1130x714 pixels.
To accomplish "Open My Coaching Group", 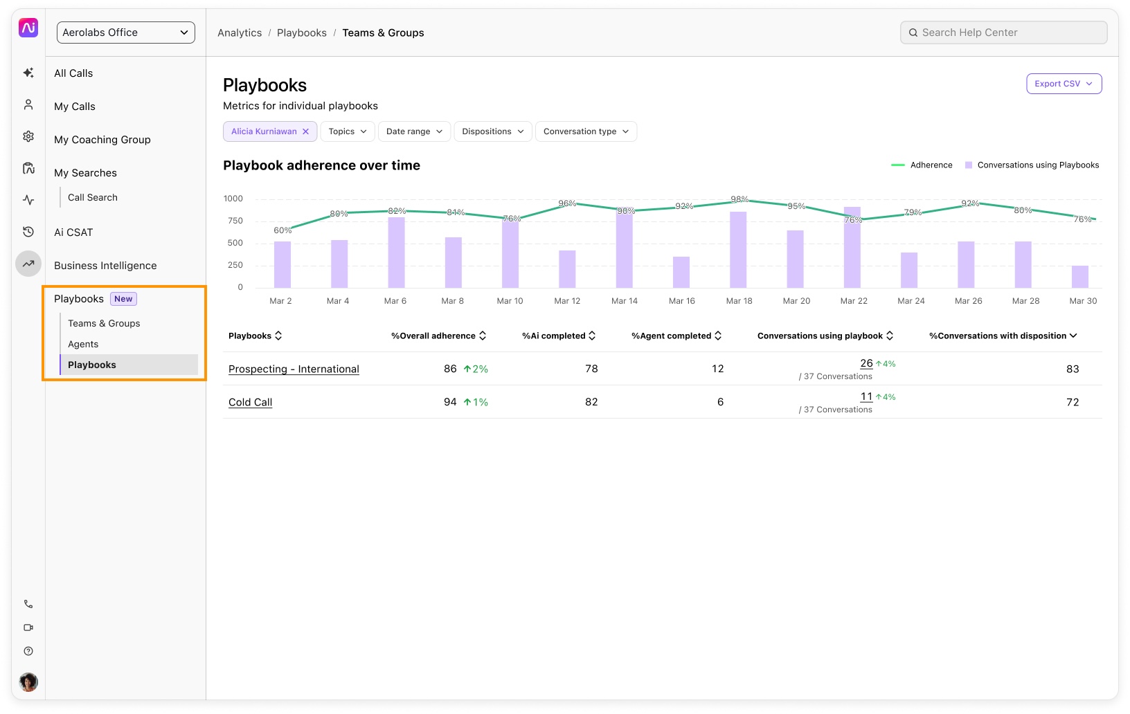I will [102, 140].
